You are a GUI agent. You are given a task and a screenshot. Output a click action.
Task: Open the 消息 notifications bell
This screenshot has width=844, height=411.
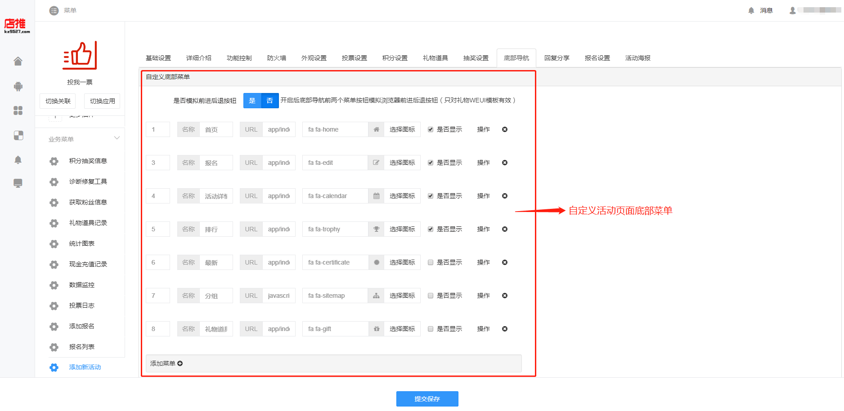[x=751, y=10]
